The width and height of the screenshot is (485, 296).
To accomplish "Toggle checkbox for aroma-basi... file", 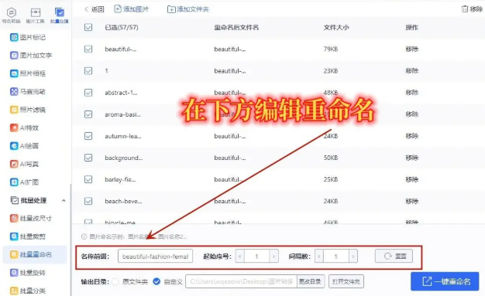I will pos(88,114).
